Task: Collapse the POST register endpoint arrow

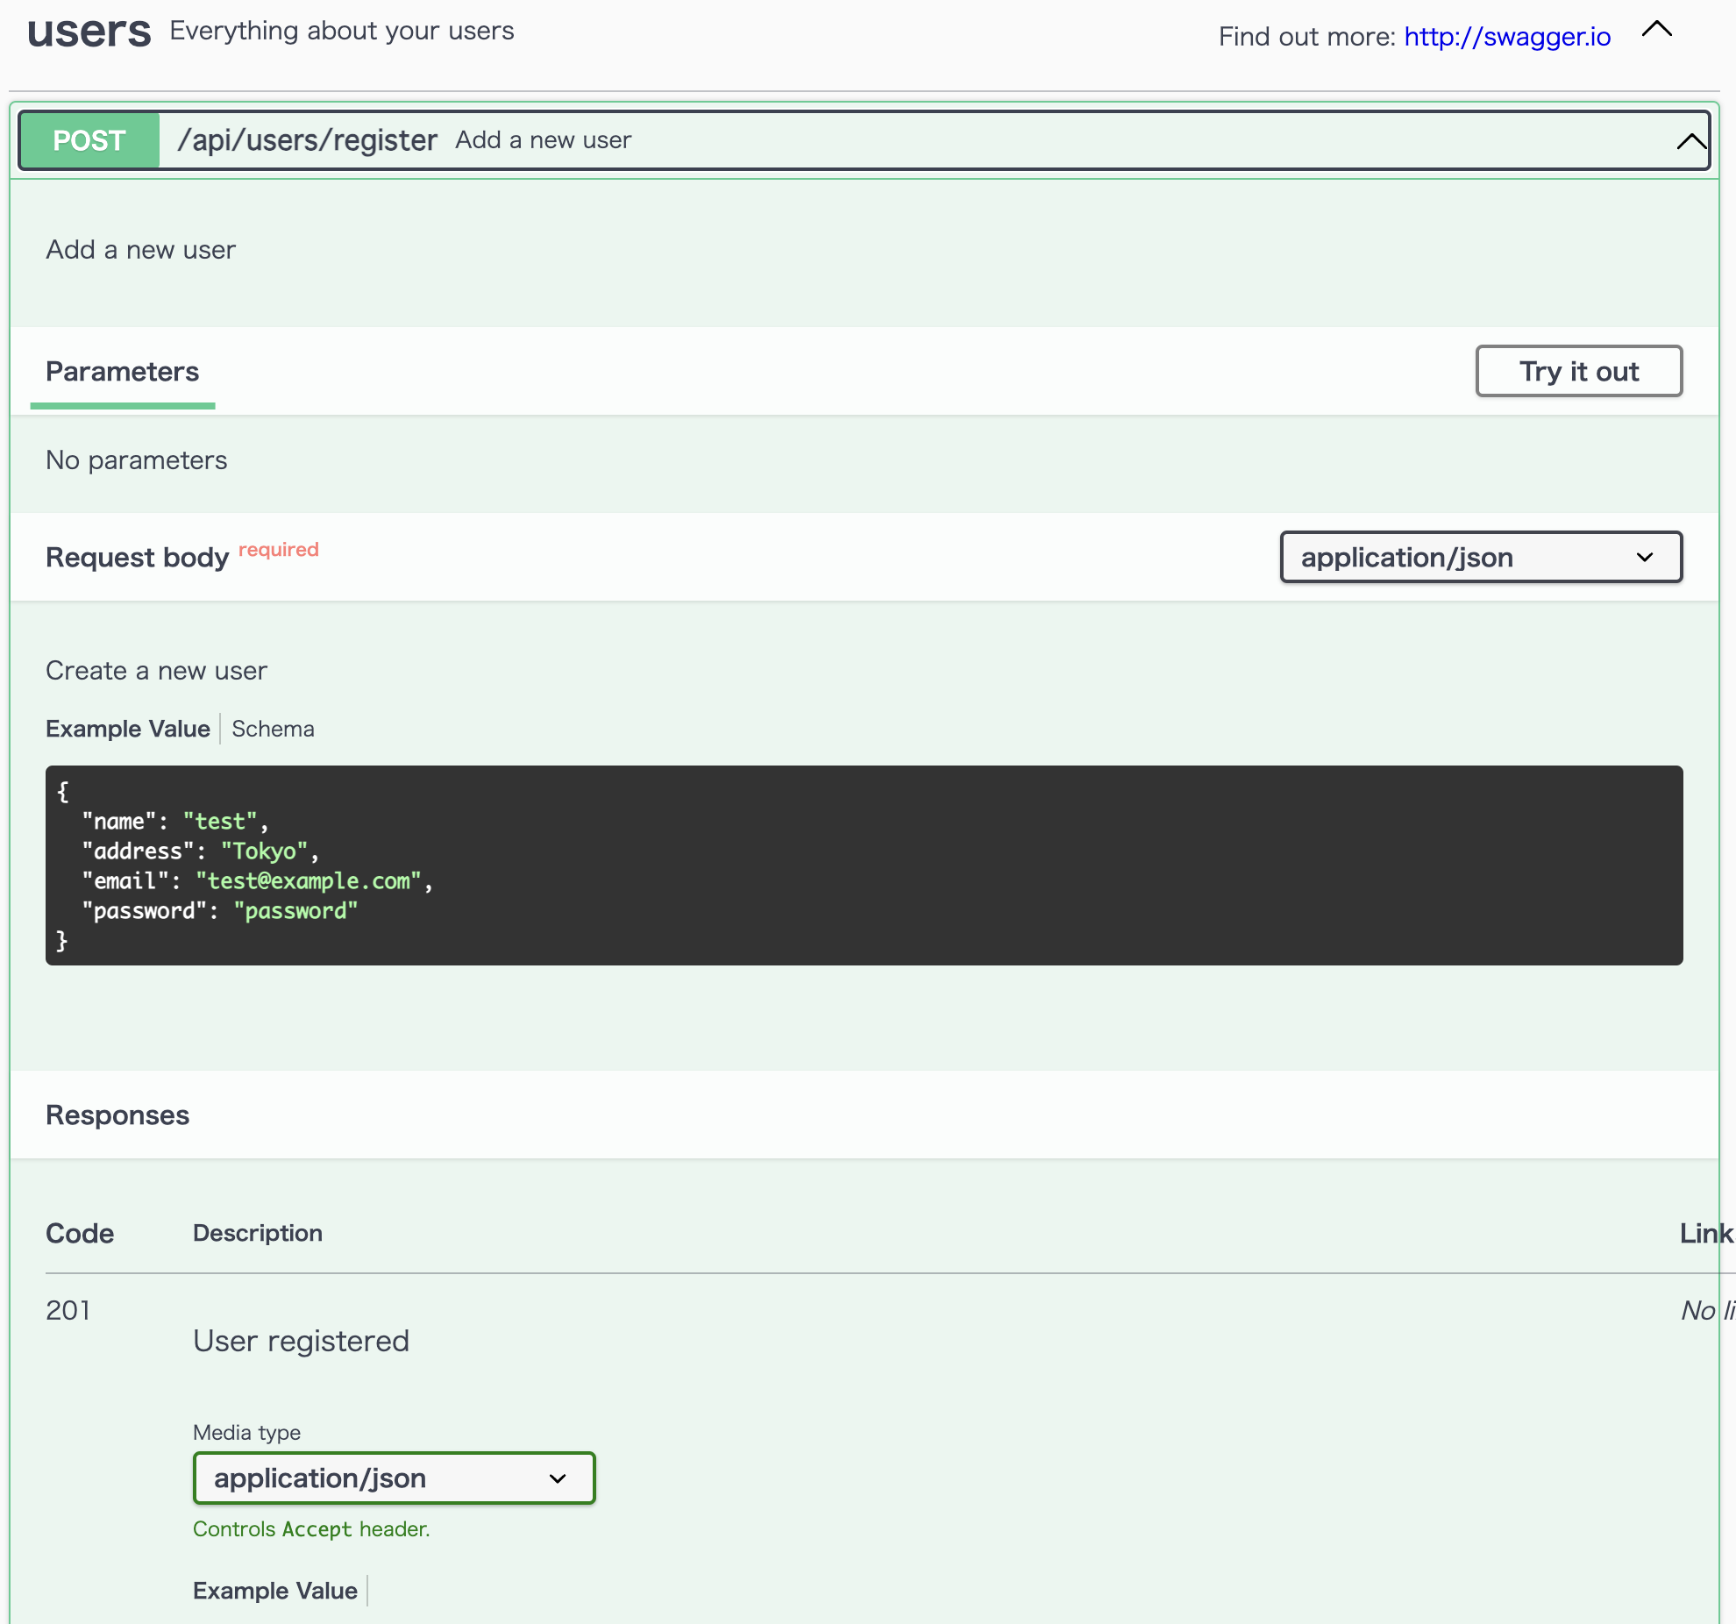Action: [x=1690, y=141]
